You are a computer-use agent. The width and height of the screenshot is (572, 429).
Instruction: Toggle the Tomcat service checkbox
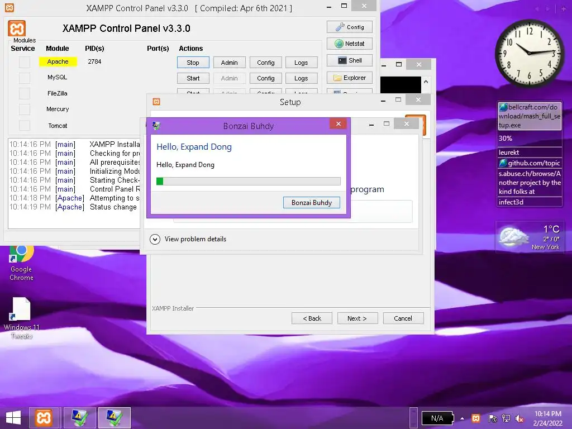[25, 125]
